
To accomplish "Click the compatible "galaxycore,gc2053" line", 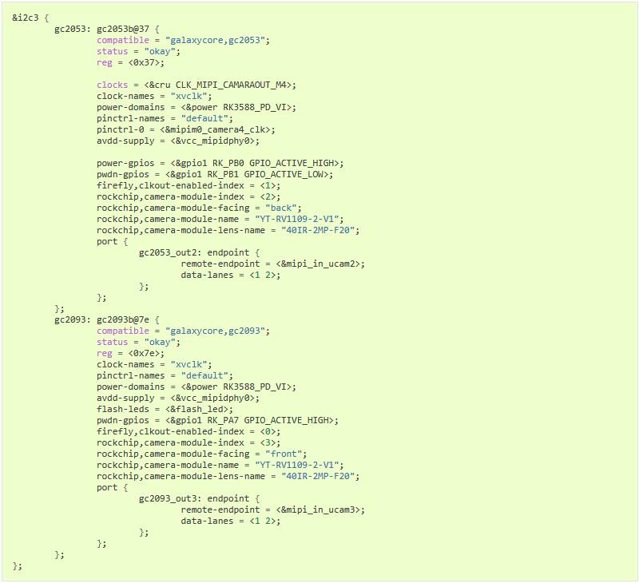I will [x=183, y=41].
